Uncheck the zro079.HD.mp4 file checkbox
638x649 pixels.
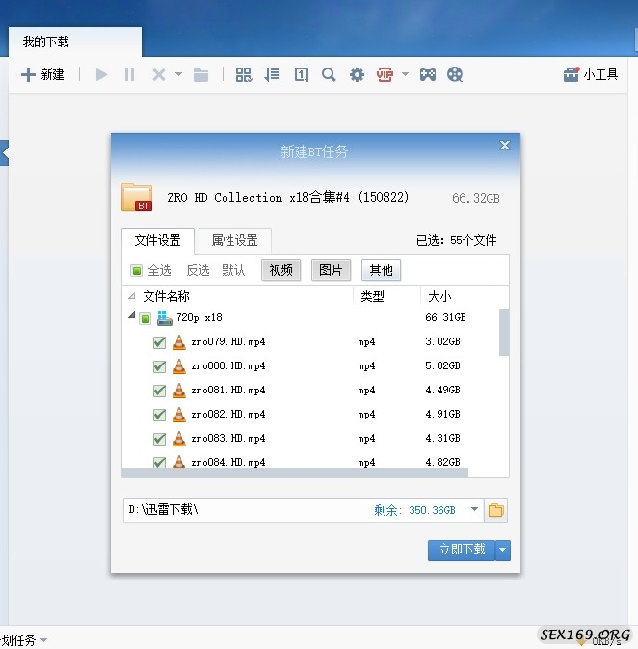pos(160,342)
